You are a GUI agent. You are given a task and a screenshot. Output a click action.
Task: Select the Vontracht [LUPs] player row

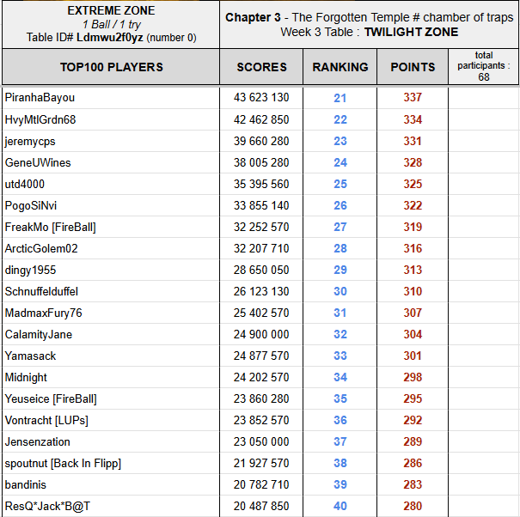tap(46, 420)
